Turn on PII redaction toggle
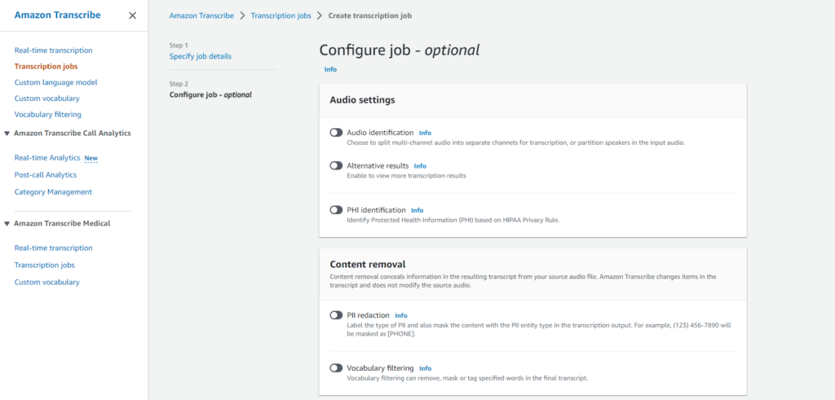 [336, 315]
